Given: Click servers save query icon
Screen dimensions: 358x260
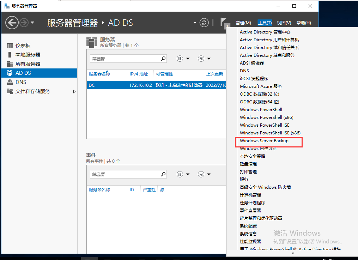Looking at the screenshot, I should point(201,59).
